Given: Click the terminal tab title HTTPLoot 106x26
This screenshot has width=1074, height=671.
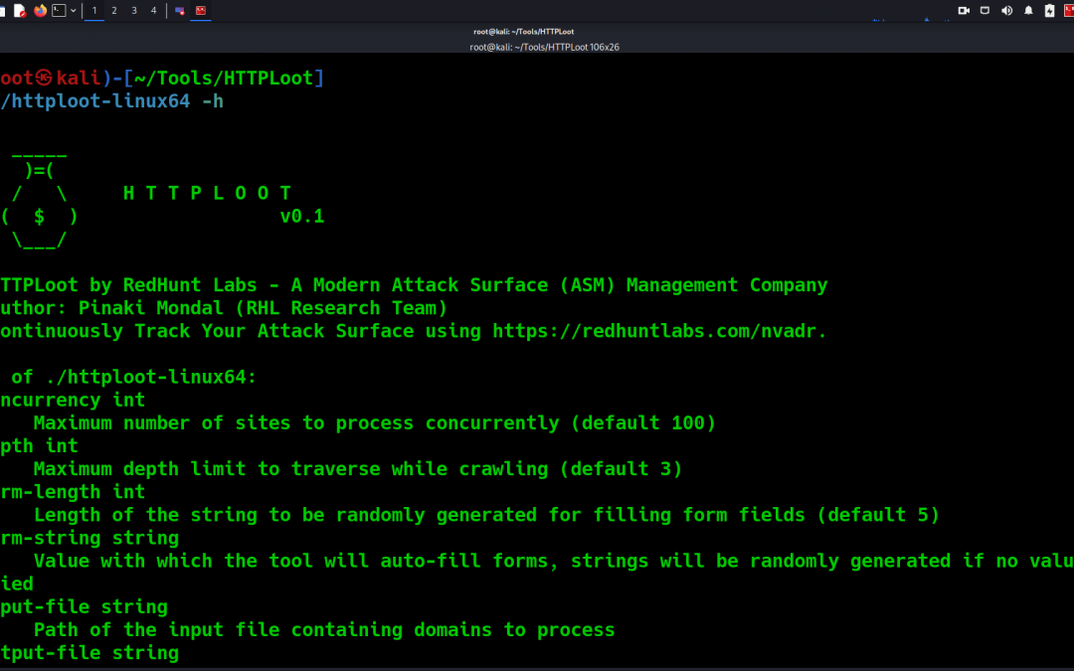Looking at the screenshot, I should click(x=545, y=48).
